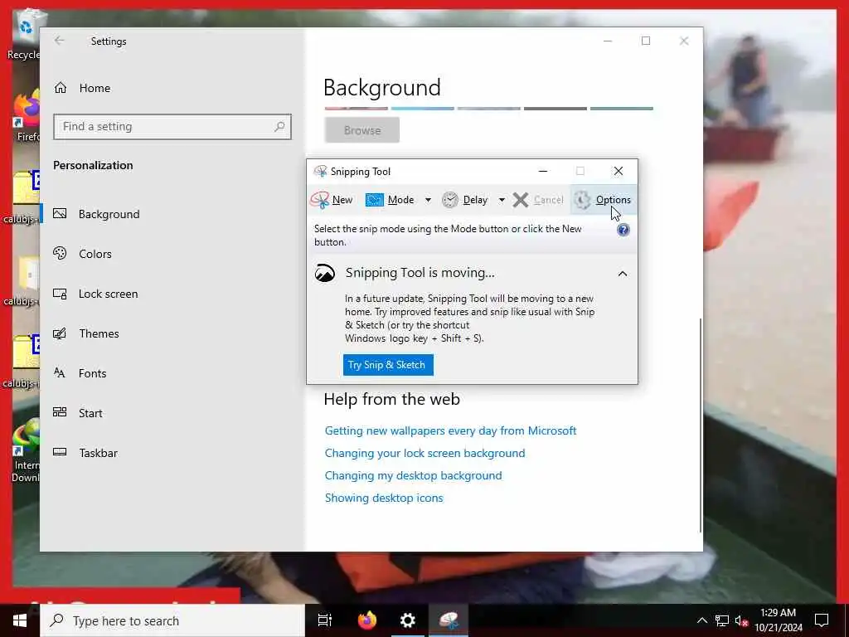Maximize the Settings window
This screenshot has width=849, height=637.
[x=646, y=41]
